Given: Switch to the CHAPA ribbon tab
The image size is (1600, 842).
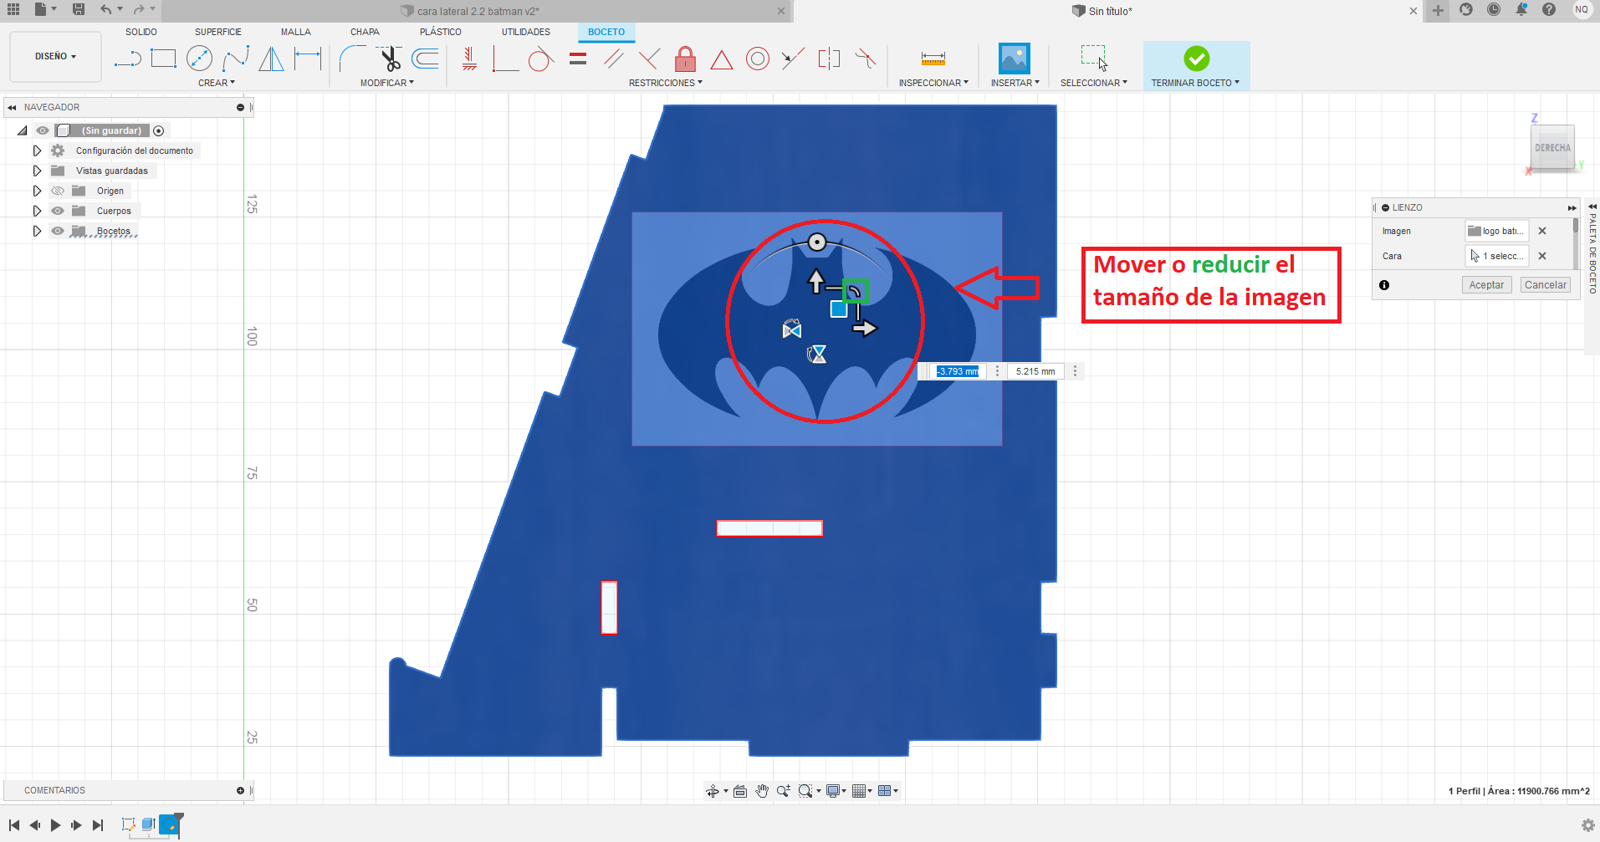Looking at the screenshot, I should coord(365,32).
